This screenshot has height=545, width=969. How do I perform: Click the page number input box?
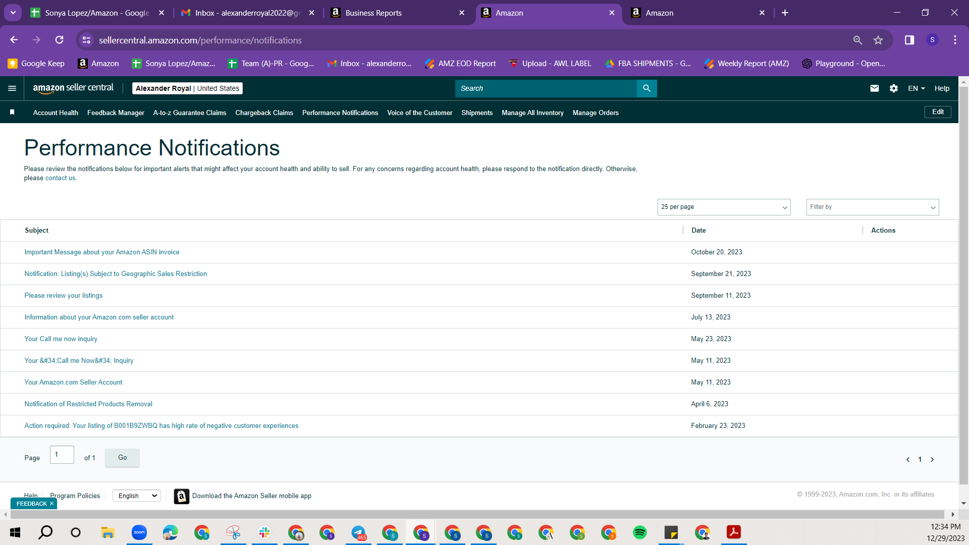point(62,455)
